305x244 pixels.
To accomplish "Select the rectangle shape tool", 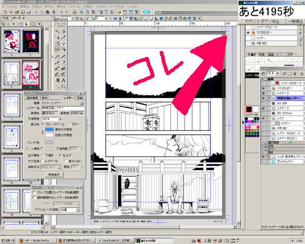I will [63, 86].
